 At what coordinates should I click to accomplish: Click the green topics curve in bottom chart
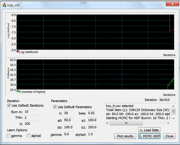(x=171, y=83)
